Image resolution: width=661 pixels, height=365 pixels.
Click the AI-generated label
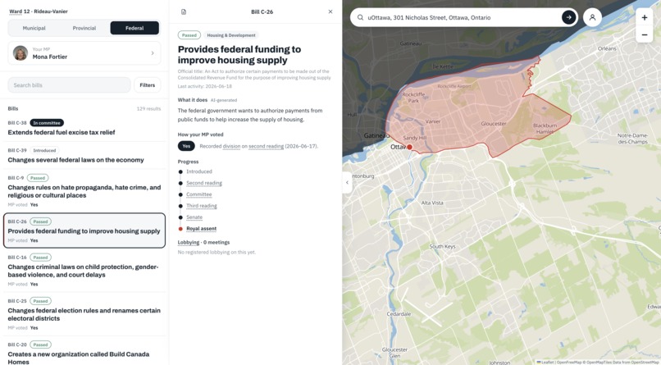click(224, 100)
